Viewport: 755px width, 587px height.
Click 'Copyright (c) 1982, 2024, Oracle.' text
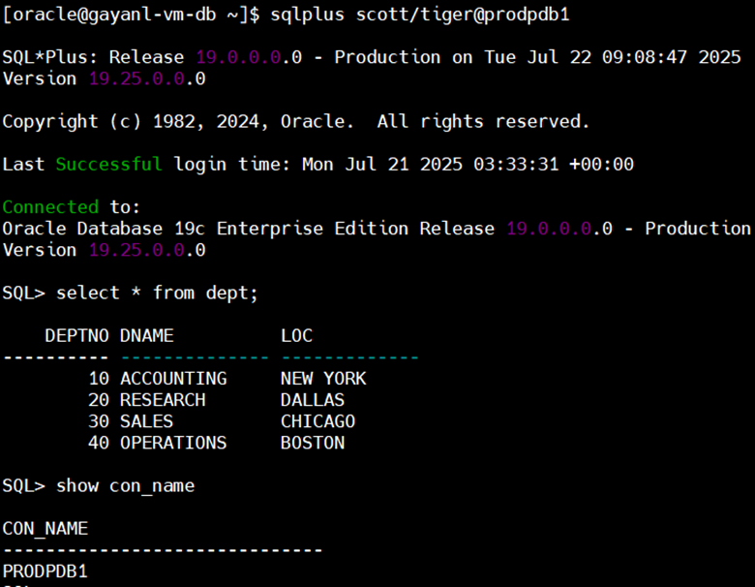178,122
